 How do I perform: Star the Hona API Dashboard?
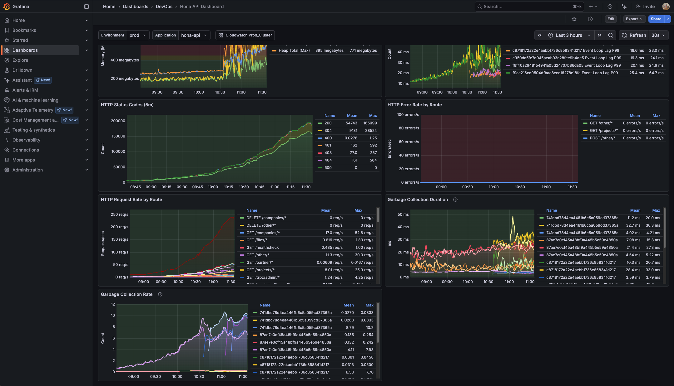[574, 19]
